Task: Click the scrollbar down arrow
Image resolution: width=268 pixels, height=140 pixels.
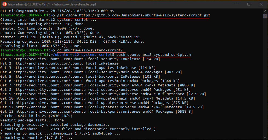Action: 265,138
